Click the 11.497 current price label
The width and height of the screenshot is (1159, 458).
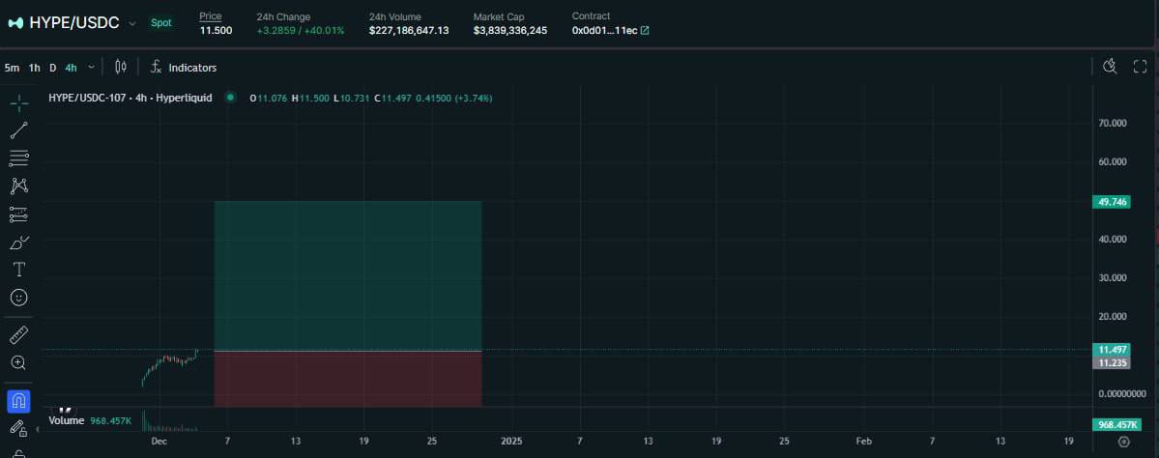1111,350
